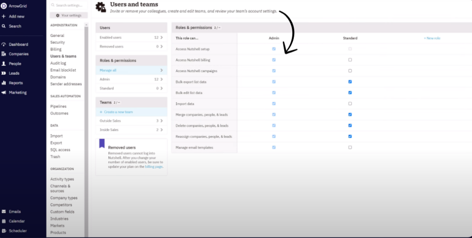Image resolution: width=472 pixels, height=238 pixels.
Task: Click the Search magnifier icon in left navigation
Action: [x=4, y=26]
